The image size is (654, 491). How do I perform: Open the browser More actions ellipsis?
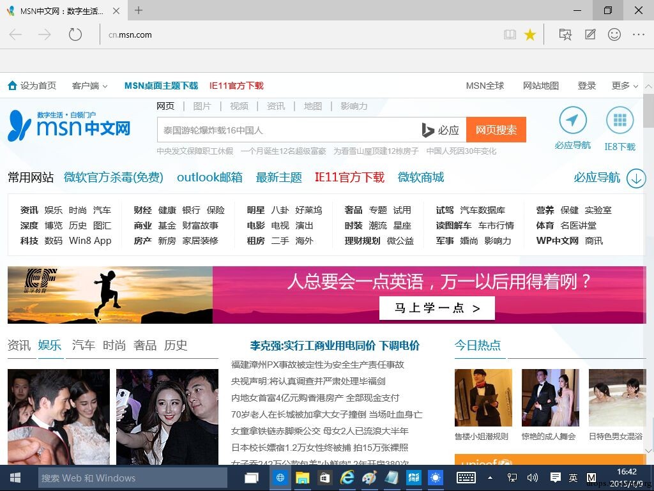pos(639,34)
